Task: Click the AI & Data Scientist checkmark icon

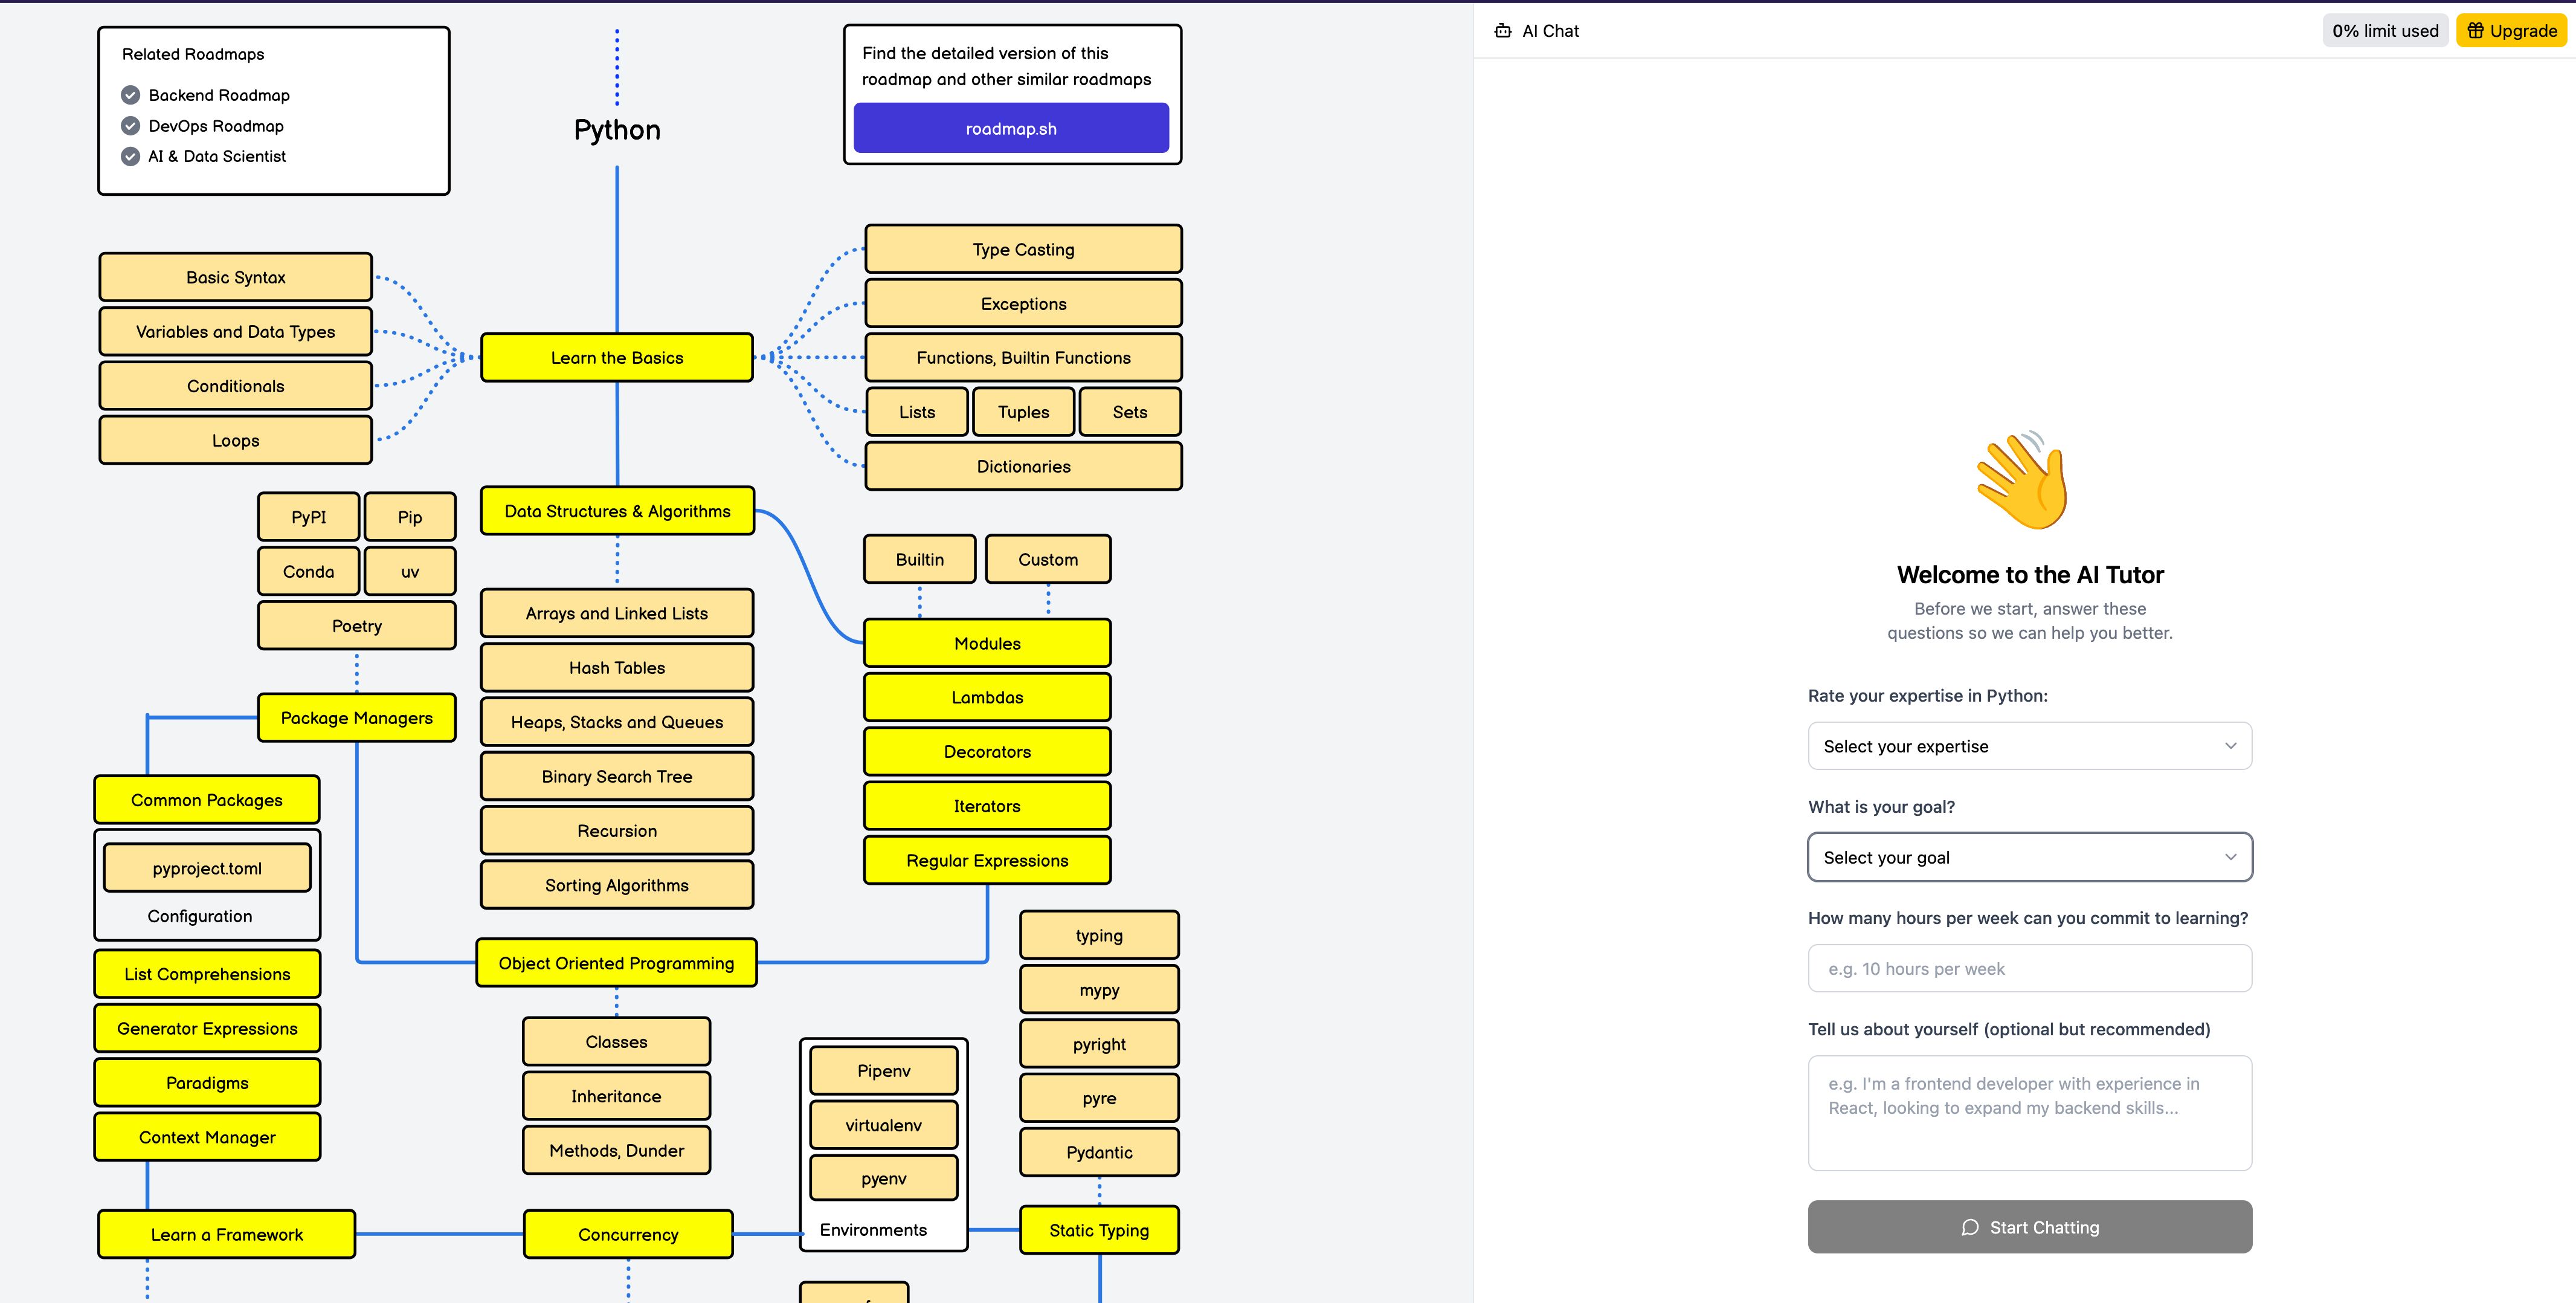Action: point(130,156)
